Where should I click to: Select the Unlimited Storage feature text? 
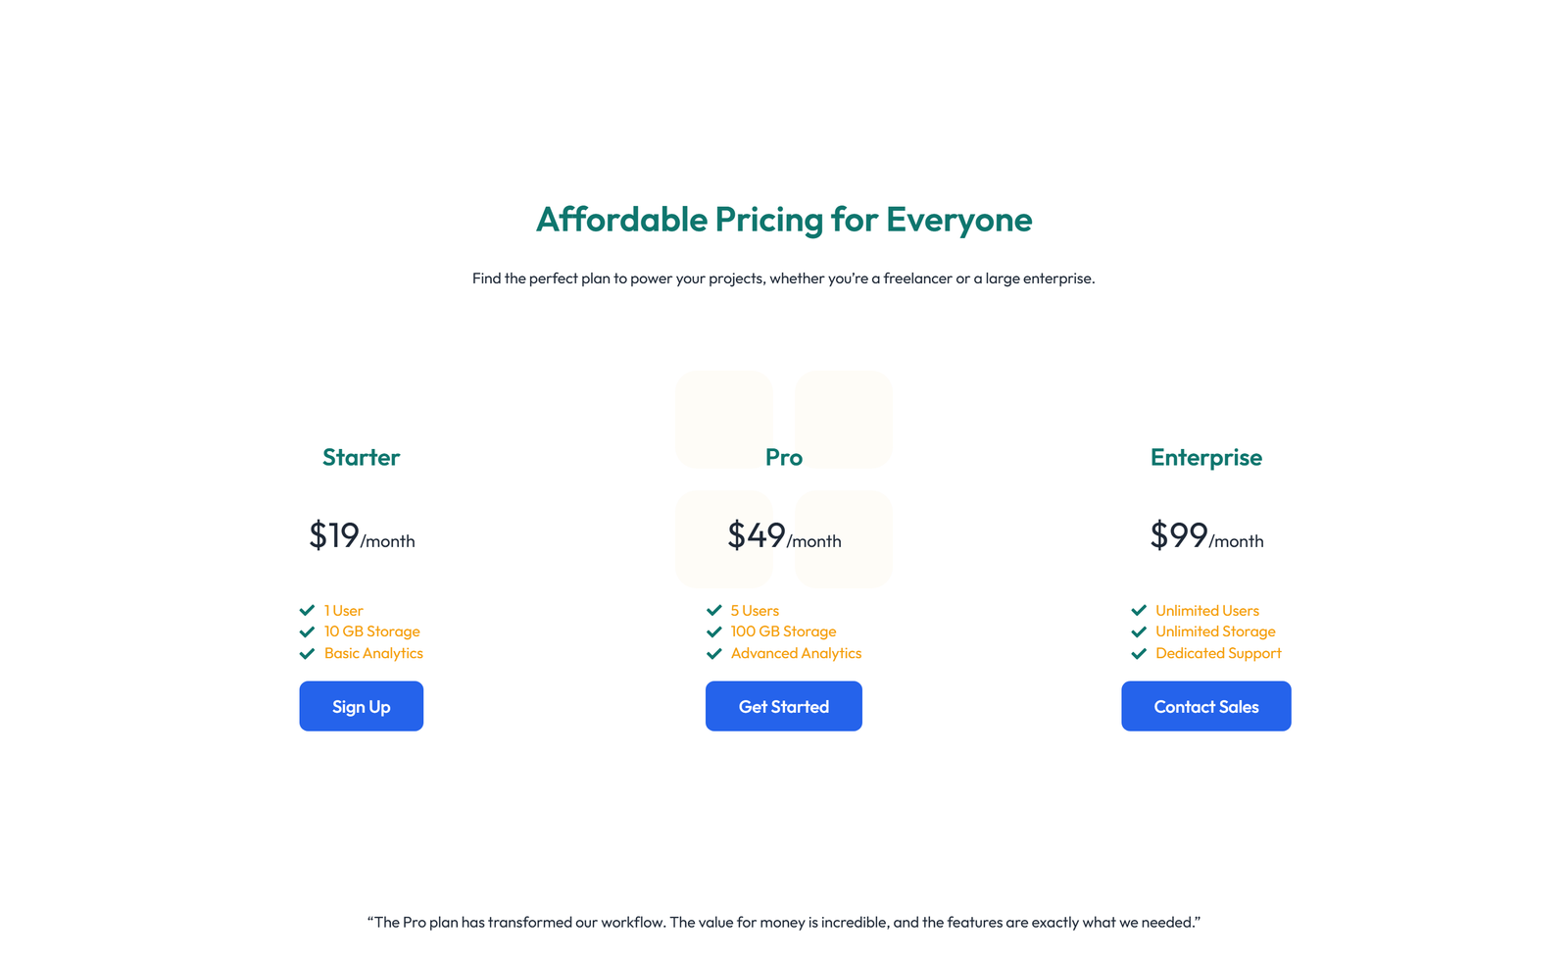click(x=1214, y=631)
